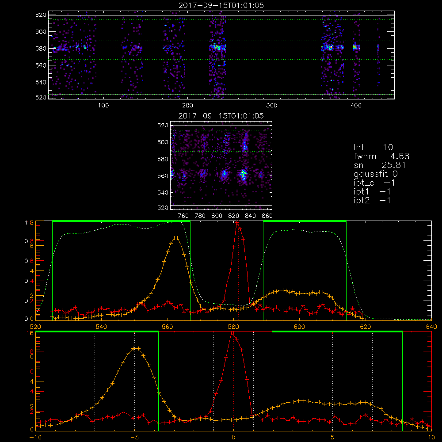Select the 'fwhm 4.68' readout text
The image size is (442, 442).
coord(381,156)
